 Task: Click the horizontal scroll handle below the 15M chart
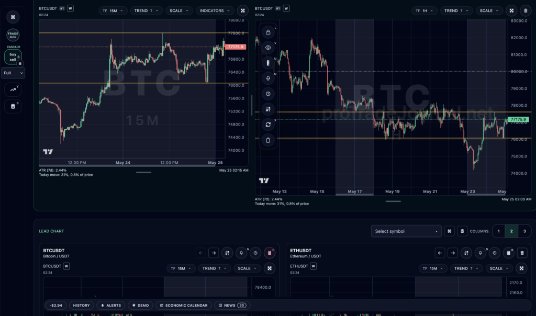coord(143,173)
